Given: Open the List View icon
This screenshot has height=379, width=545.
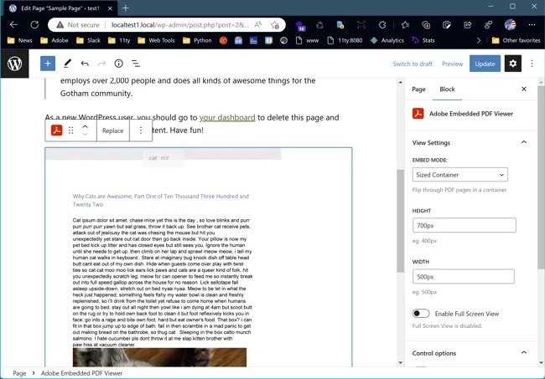Looking at the screenshot, I should tap(136, 64).
